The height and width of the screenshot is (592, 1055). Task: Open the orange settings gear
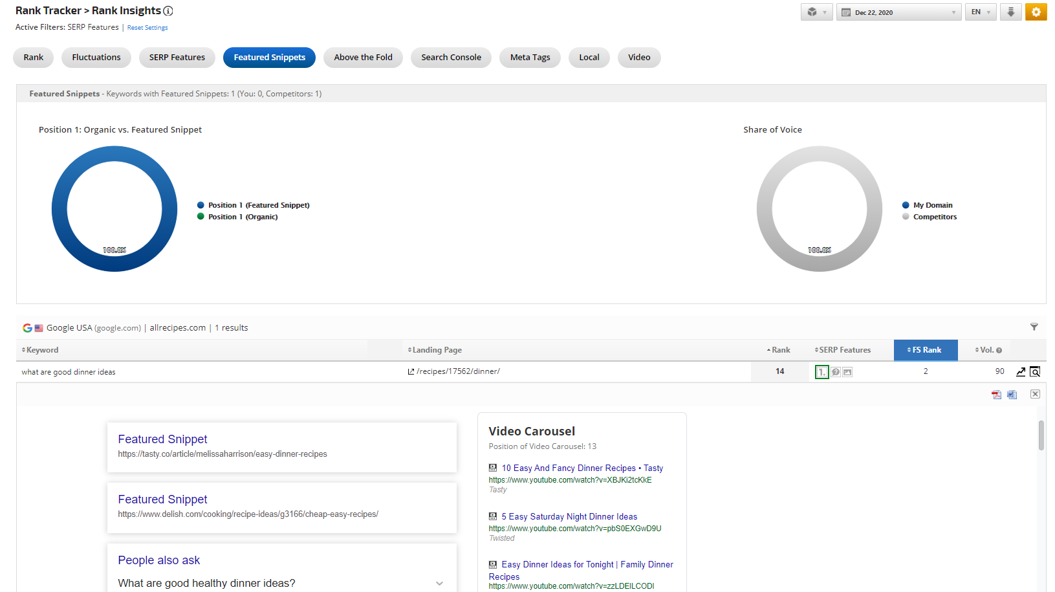[x=1036, y=12]
